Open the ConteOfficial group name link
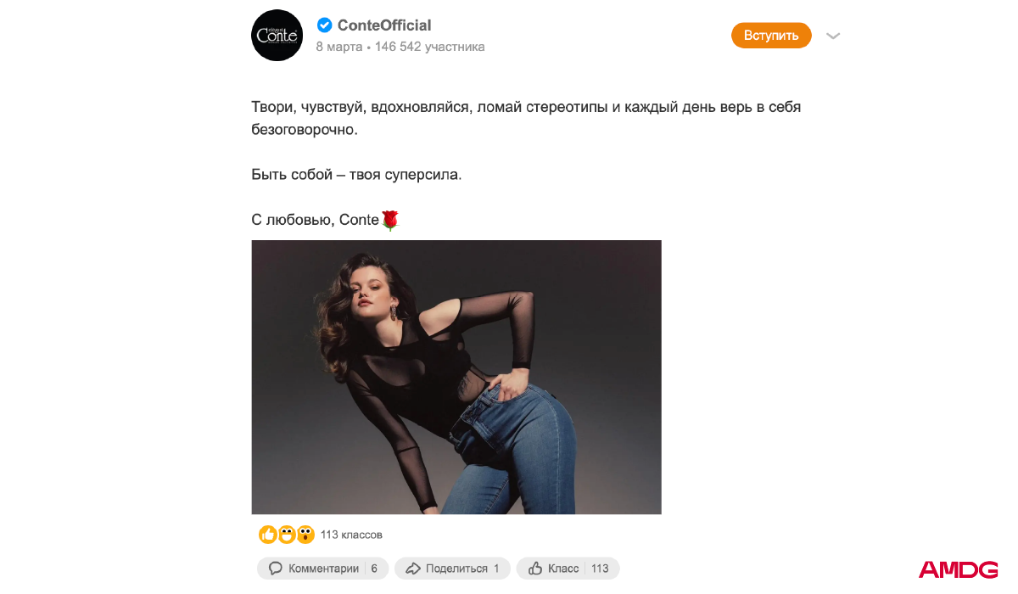The image size is (1018, 594). (x=384, y=25)
